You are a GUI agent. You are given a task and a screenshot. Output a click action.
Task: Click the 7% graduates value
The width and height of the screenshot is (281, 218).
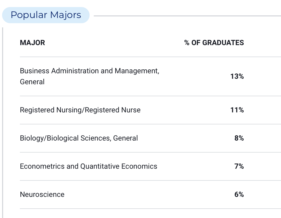click(239, 166)
